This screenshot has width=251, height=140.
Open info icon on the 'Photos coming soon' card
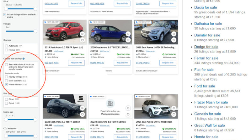tap(128, 108)
